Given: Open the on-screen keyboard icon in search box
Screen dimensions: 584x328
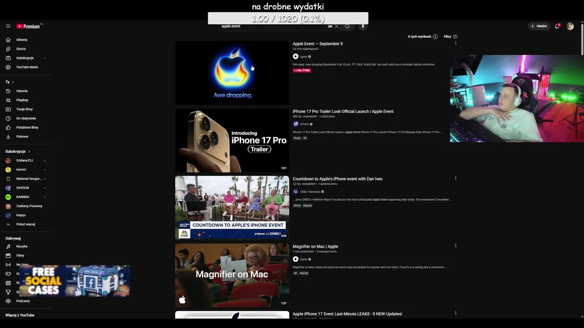Looking at the screenshot, I should pos(330,26).
